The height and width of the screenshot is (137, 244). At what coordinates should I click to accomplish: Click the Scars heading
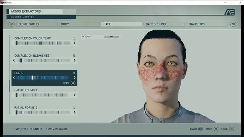click(x=19, y=73)
